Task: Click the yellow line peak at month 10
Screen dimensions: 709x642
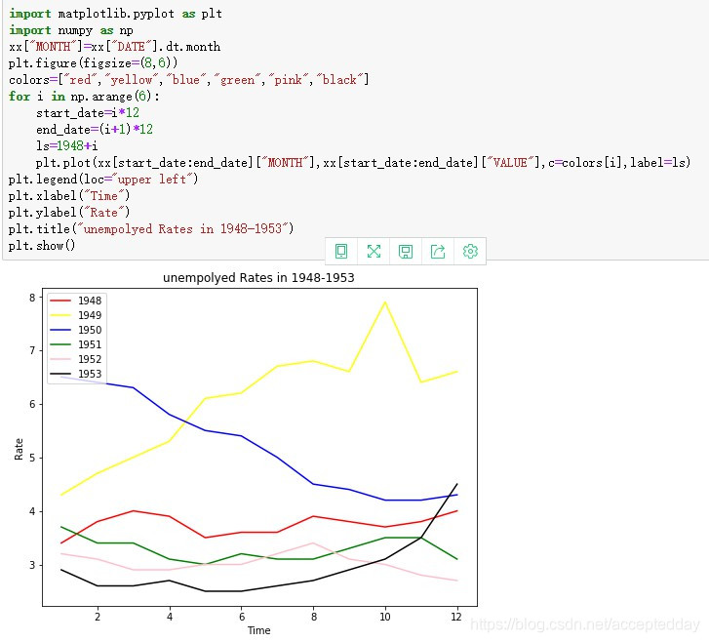Action: tap(385, 302)
